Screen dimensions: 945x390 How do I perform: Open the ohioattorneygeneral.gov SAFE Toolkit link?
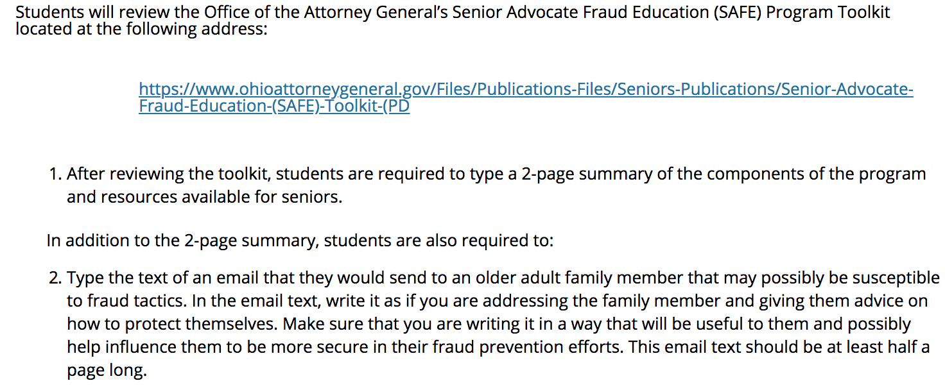(x=526, y=97)
